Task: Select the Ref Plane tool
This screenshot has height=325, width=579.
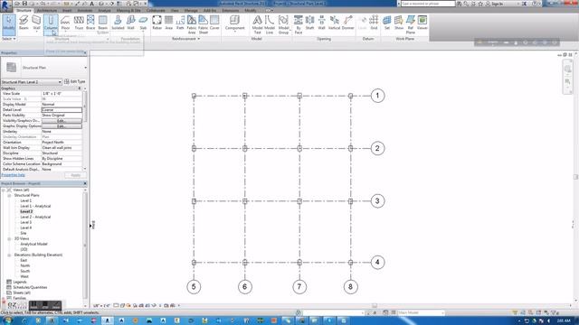Action: [411, 24]
